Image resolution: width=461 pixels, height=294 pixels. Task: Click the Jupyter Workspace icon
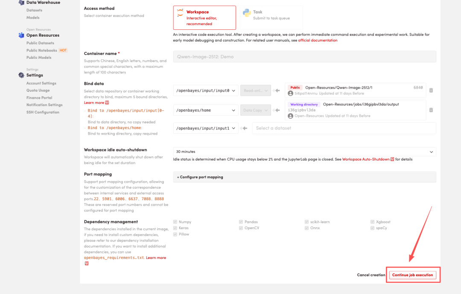181,14
